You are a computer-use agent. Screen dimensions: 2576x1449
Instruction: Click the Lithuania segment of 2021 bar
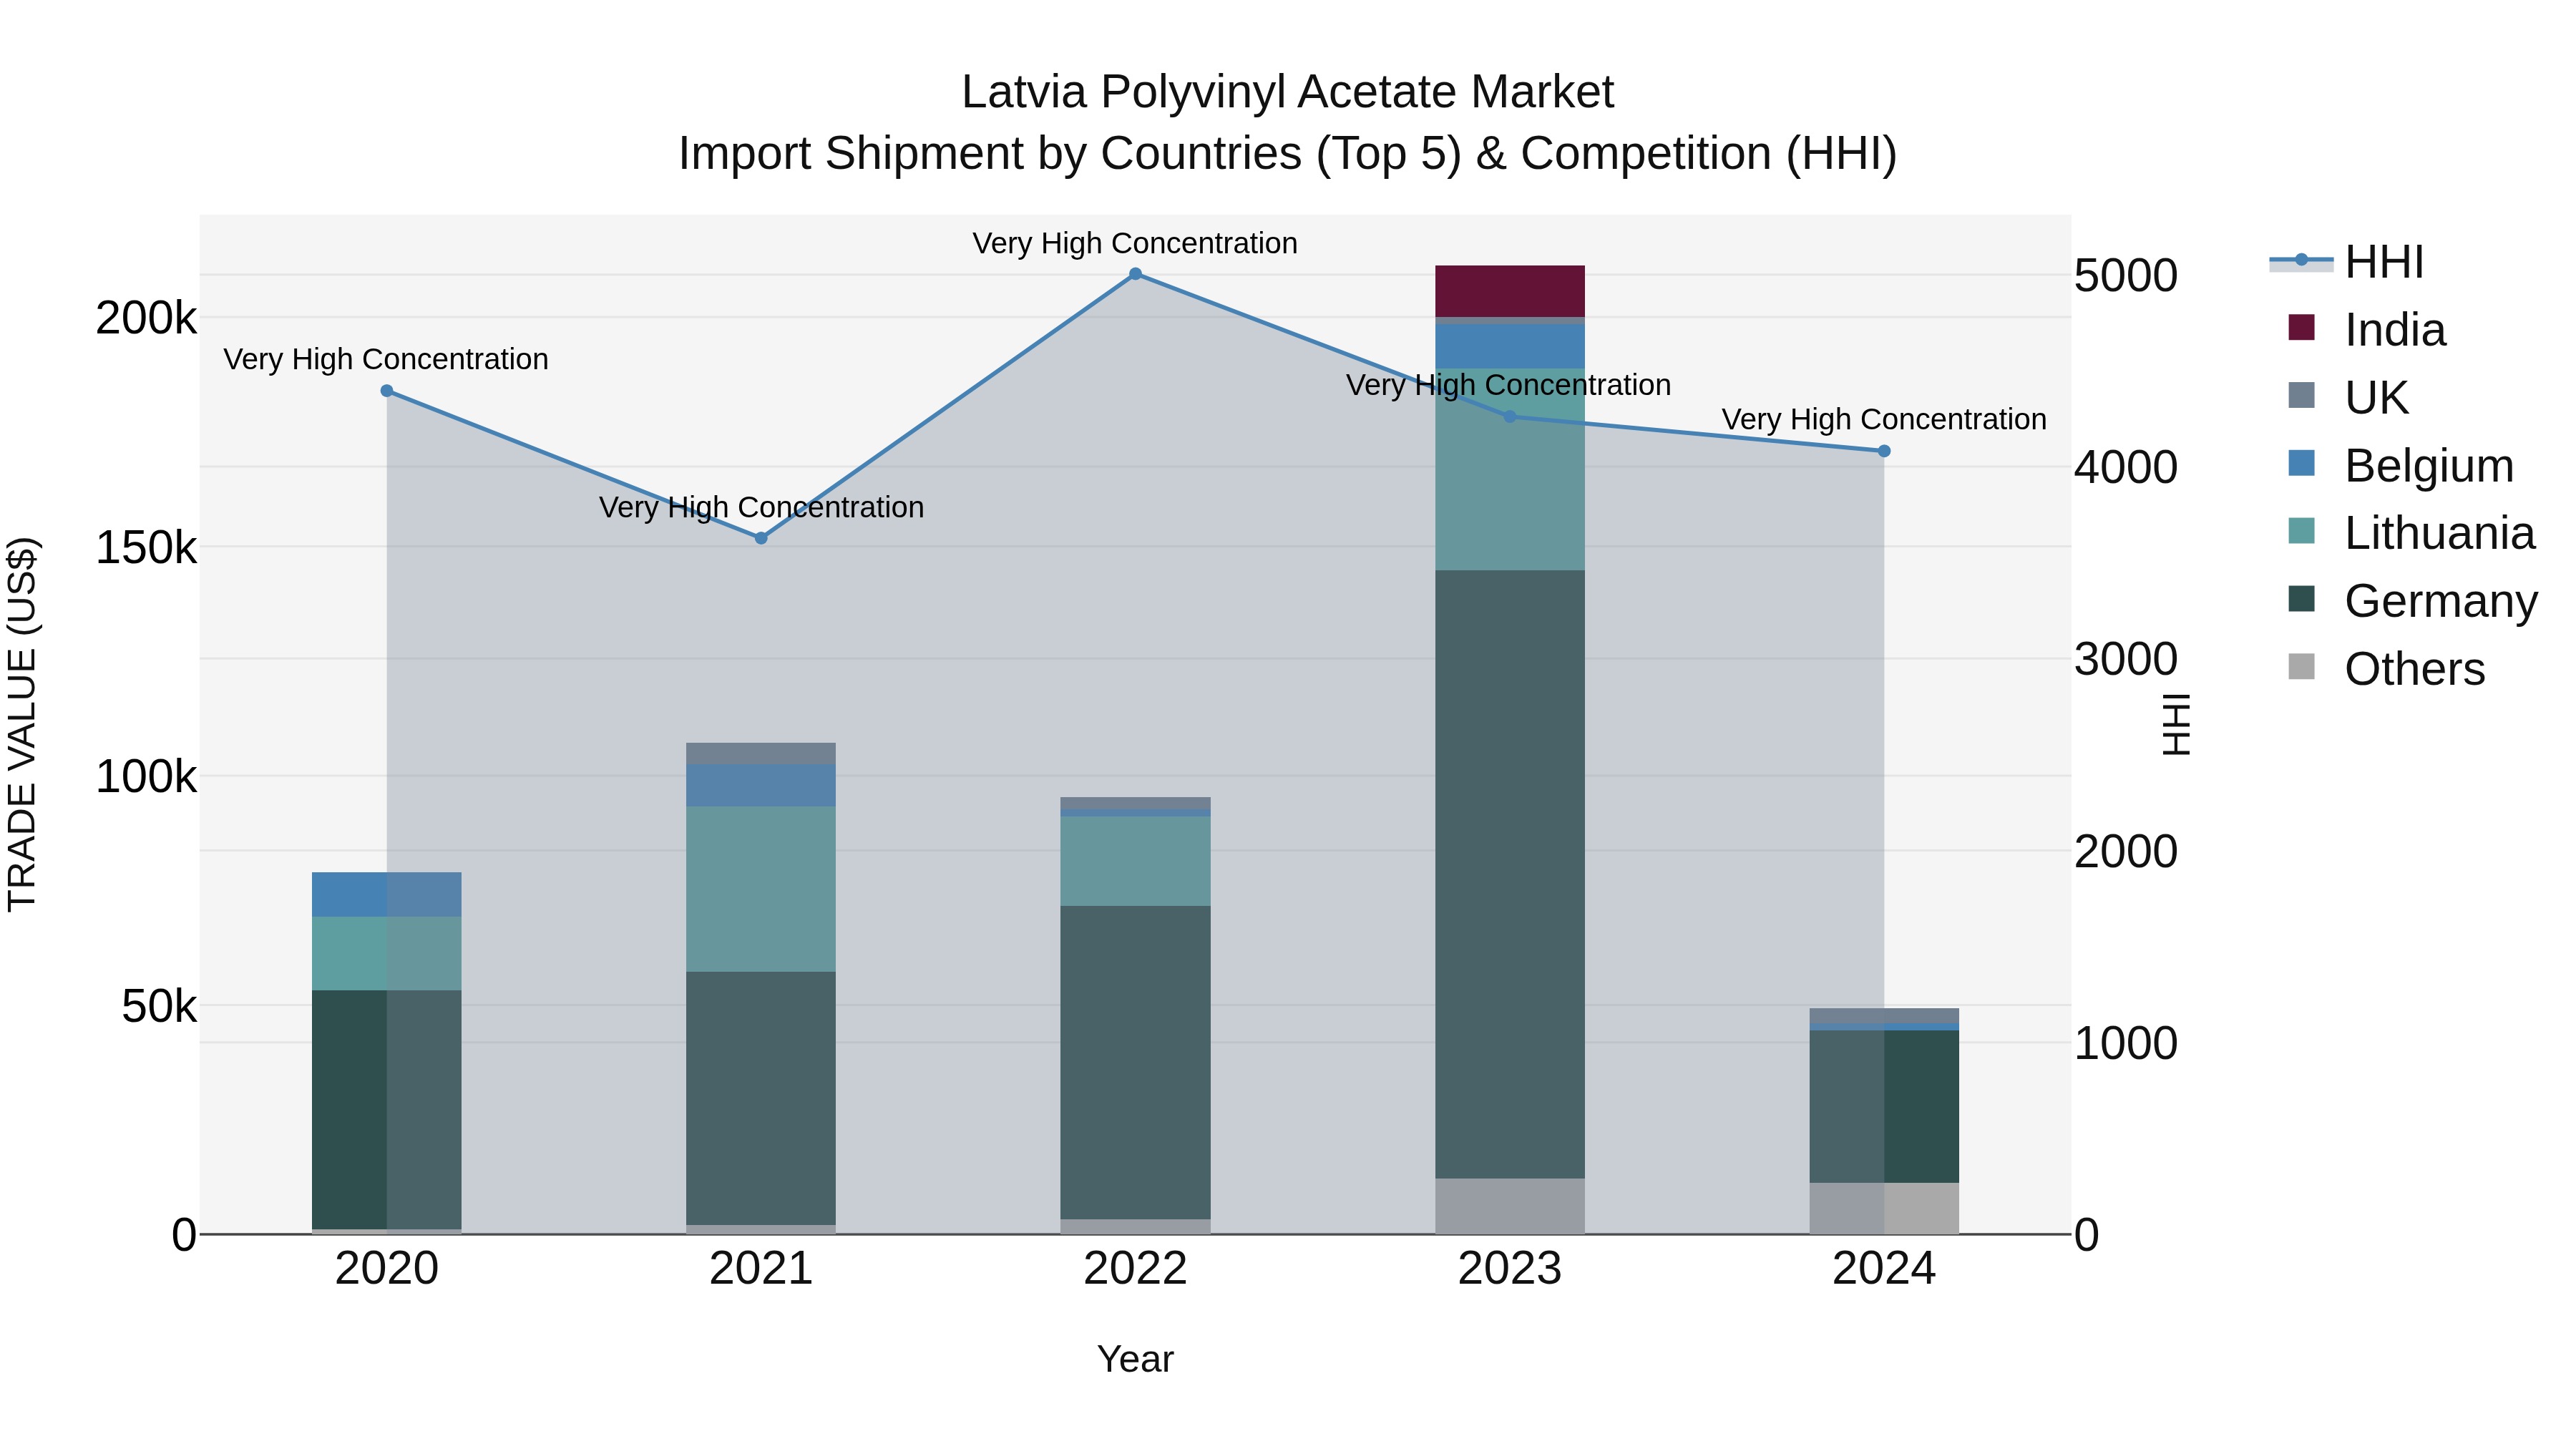(761, 889)
